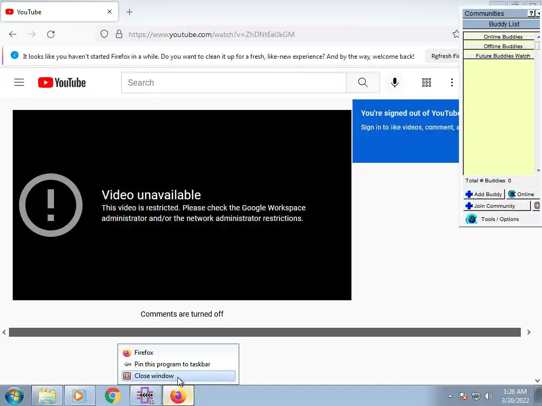Click the YouTube Search field
The width and height of the screenshot is (542, 406).
coord(234,82)
